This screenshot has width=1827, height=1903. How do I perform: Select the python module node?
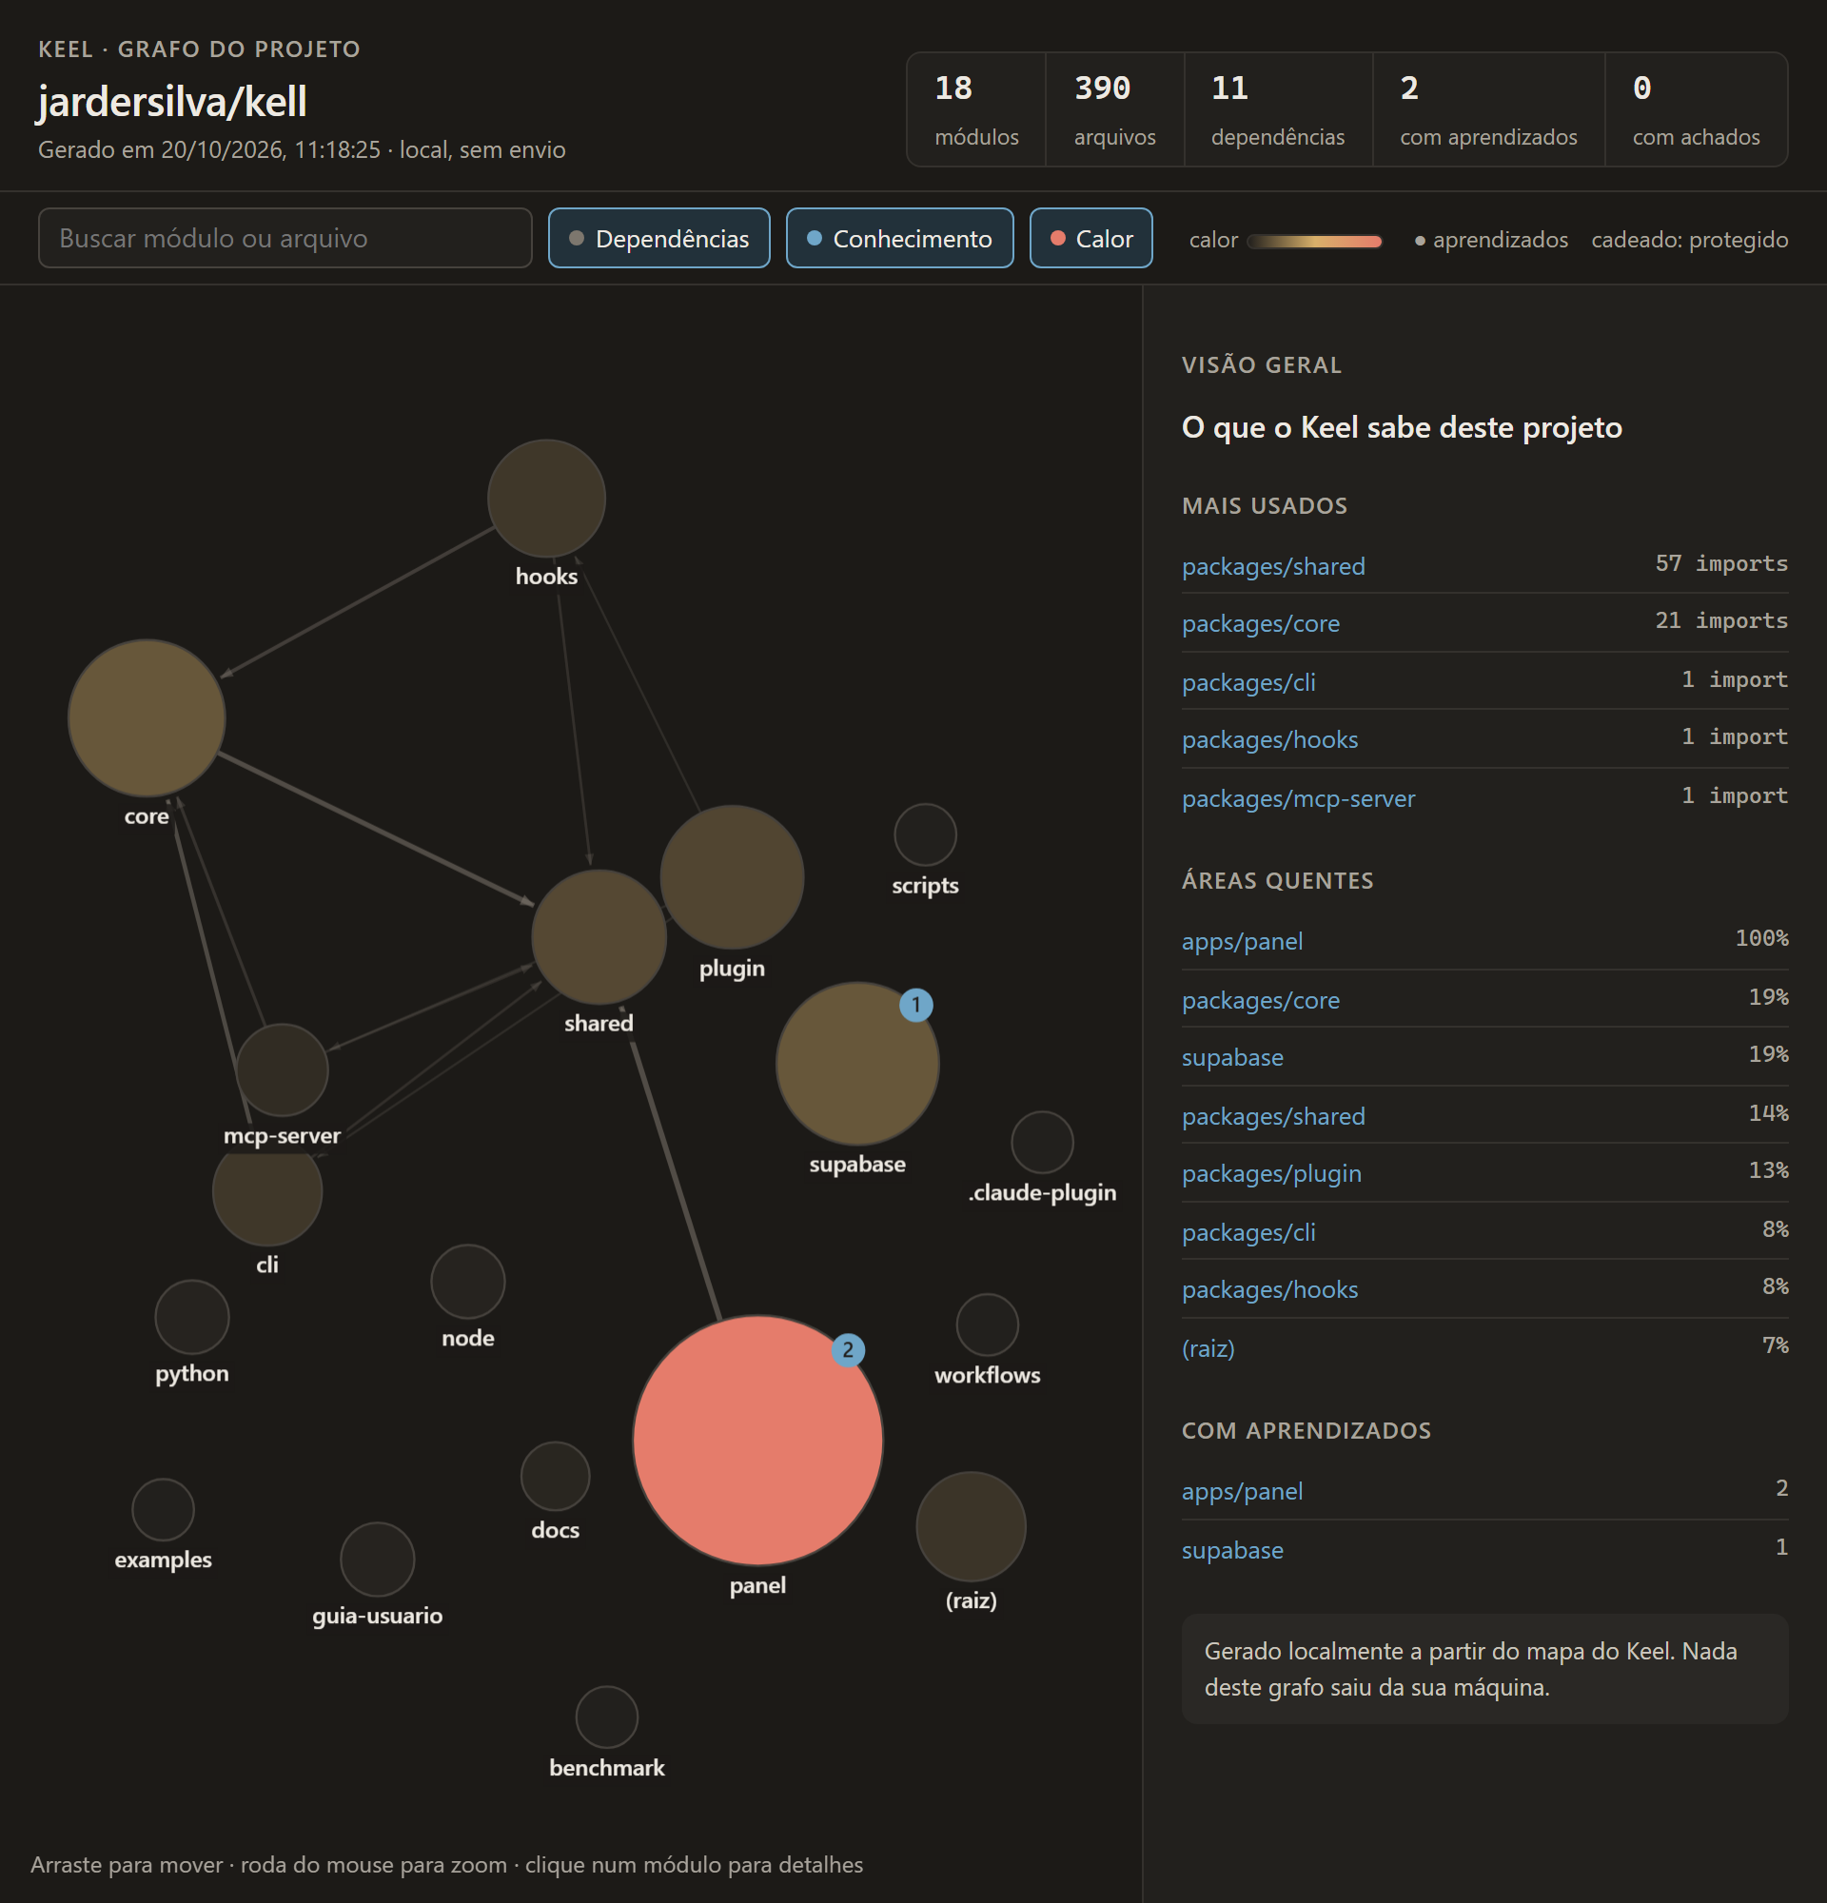[192, 1317]
